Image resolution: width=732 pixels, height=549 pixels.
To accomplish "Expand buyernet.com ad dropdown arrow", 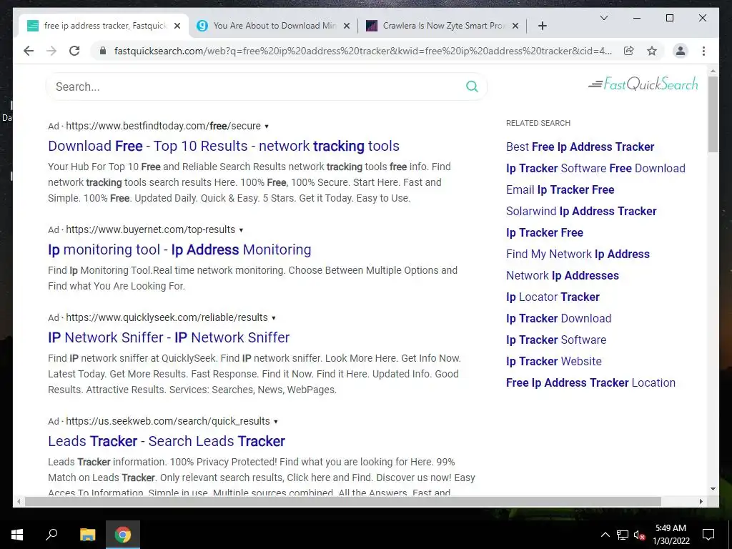I will 241,229.
